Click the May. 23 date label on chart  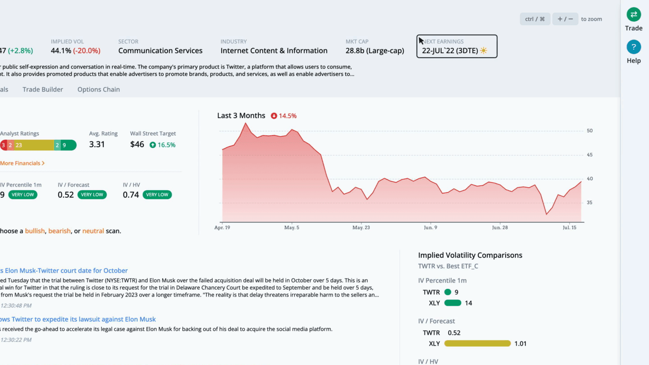(x=361, y=228)
